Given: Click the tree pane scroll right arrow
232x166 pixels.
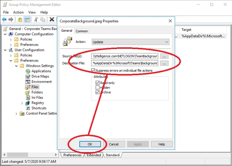Looking at the screenshot, I should click(x=55, y=155).
